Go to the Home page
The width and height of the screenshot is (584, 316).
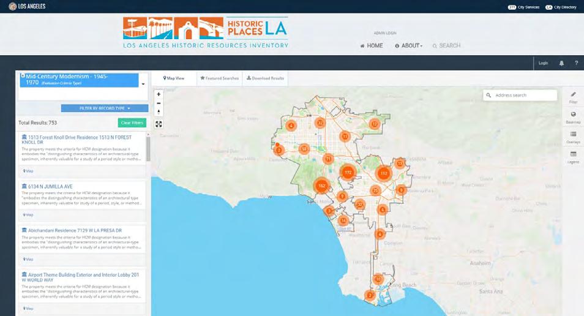(372, 45)
